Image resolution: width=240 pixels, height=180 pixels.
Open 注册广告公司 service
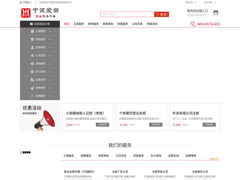click(120, 172)
